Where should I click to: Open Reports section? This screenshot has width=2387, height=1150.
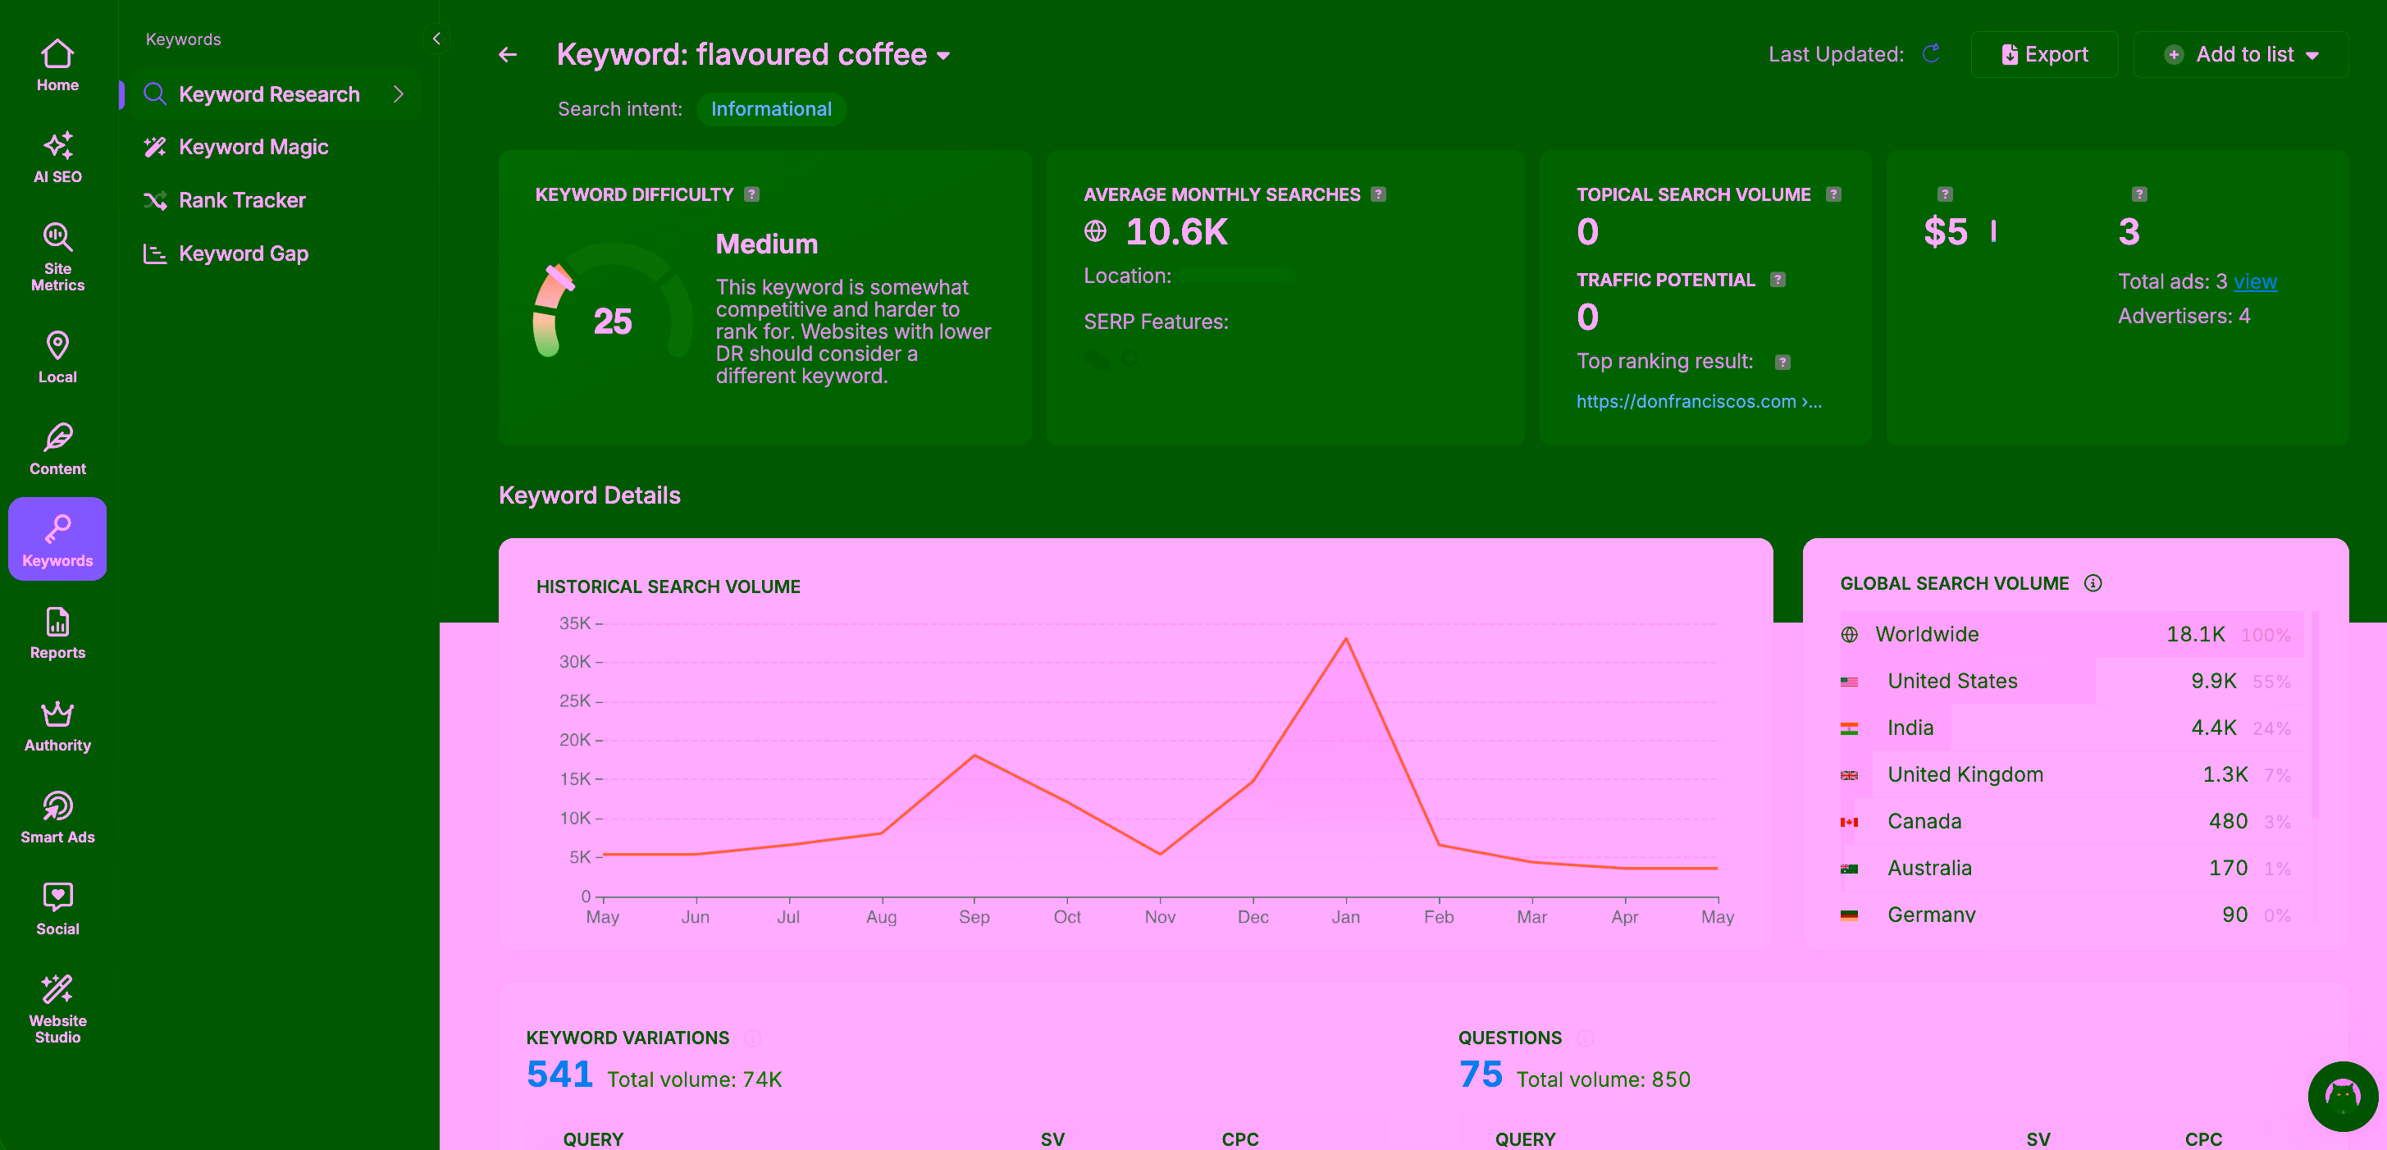click(57, 633)
